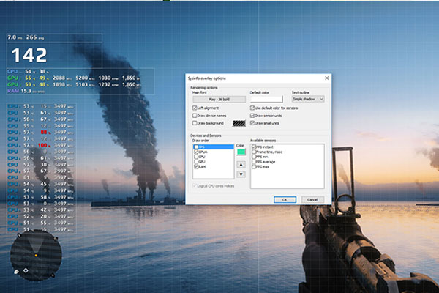Disable Draw small units checkbox

point(253,122)
